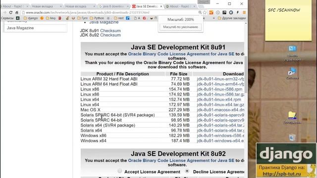Download jdk-8u91-linux-x64.rpm file
This screenshot has height=178, width=317.
click(x=219, y=99)
